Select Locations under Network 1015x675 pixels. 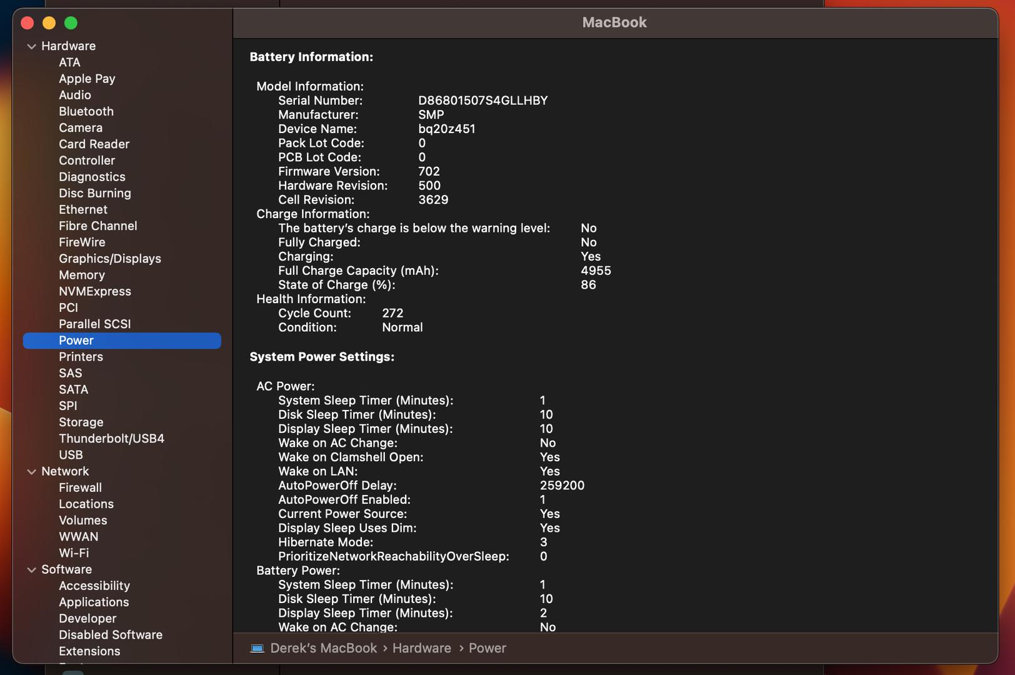click(86, 504)
